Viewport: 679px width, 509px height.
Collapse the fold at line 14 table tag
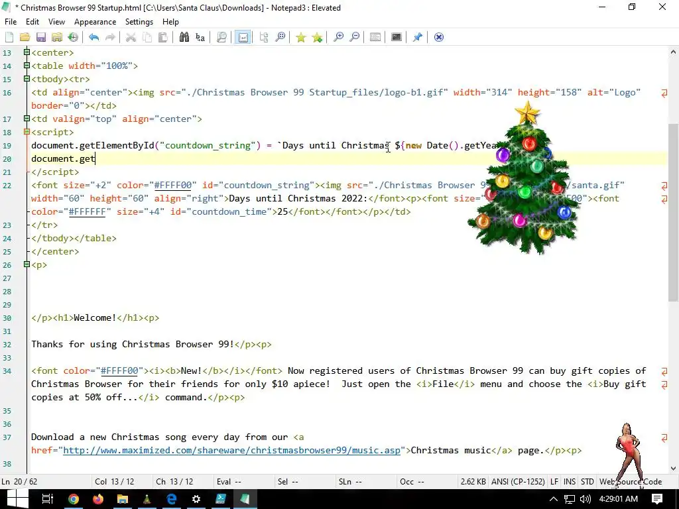(27, 66)
